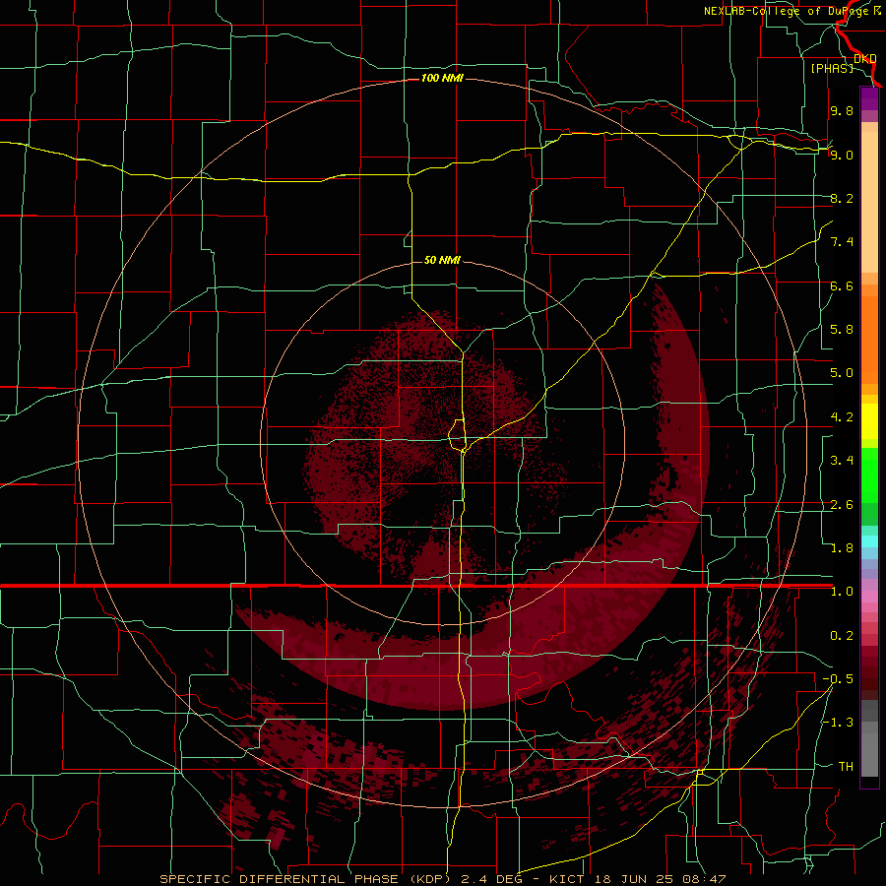Click the 8.2 scale value
The height and width of the screenshot is (886, 886).
(842, 198)
